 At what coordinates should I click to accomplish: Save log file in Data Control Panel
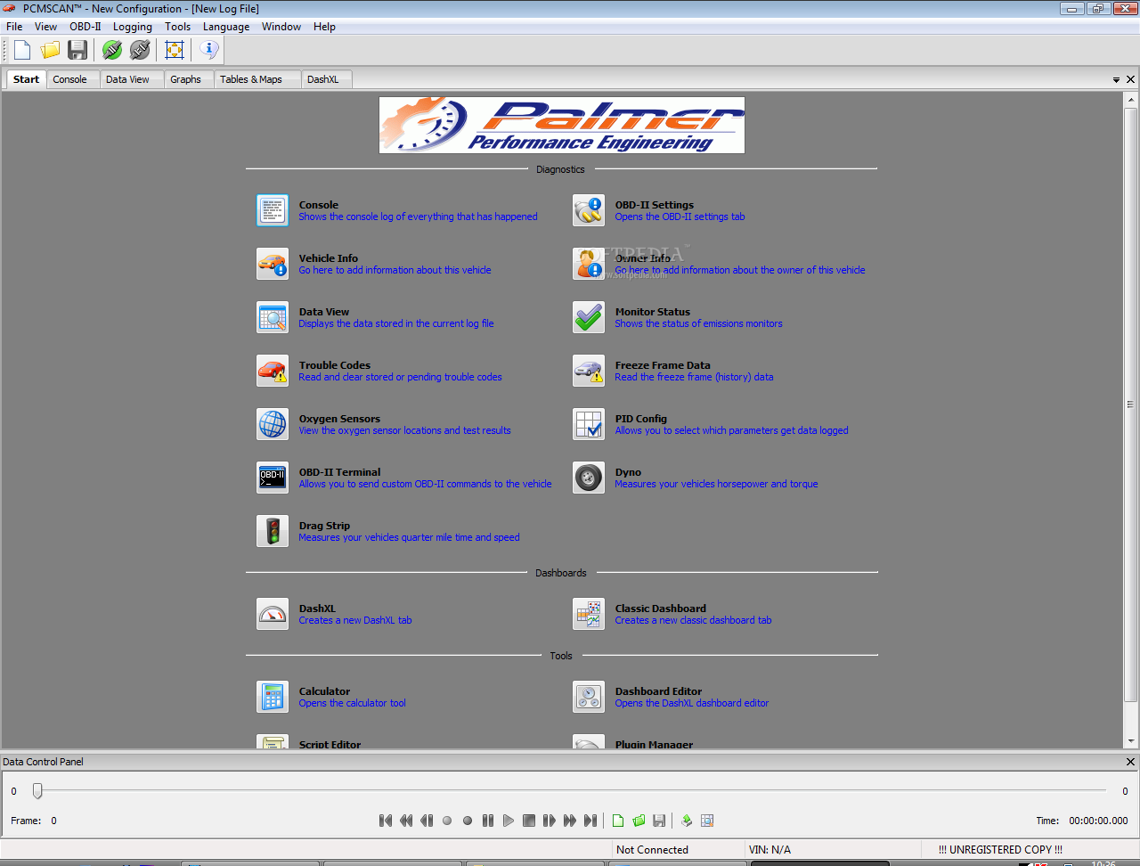[659, 821]
